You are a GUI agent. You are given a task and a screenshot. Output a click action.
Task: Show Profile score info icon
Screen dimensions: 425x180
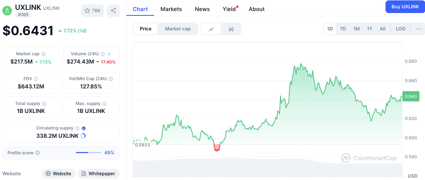38,153
